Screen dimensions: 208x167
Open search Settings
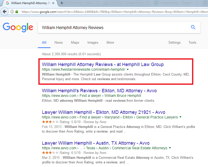pos(175,42)
